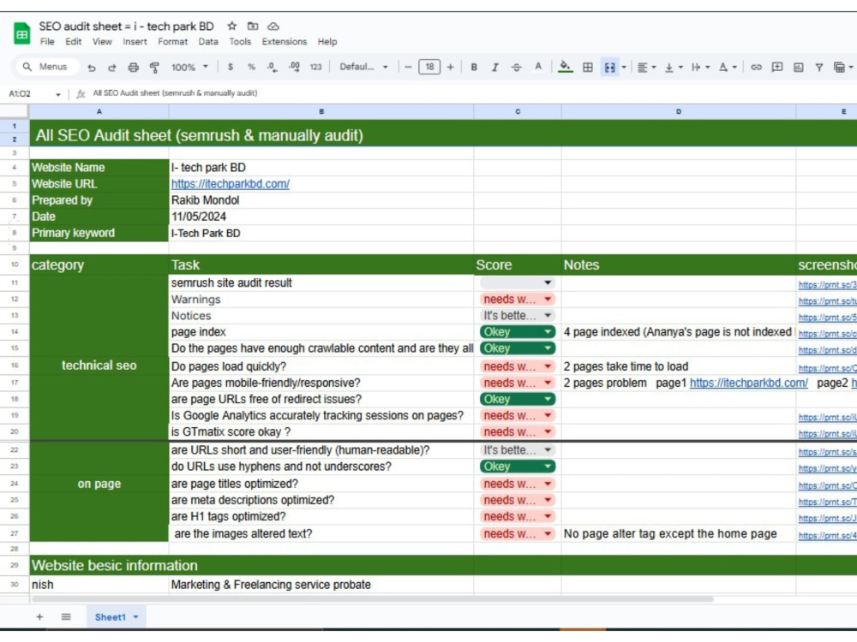Open the Tools menu

pos(240,41)
